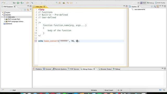Toggle Sort in Outline view
Screen dimensions: 167x94
155,7
